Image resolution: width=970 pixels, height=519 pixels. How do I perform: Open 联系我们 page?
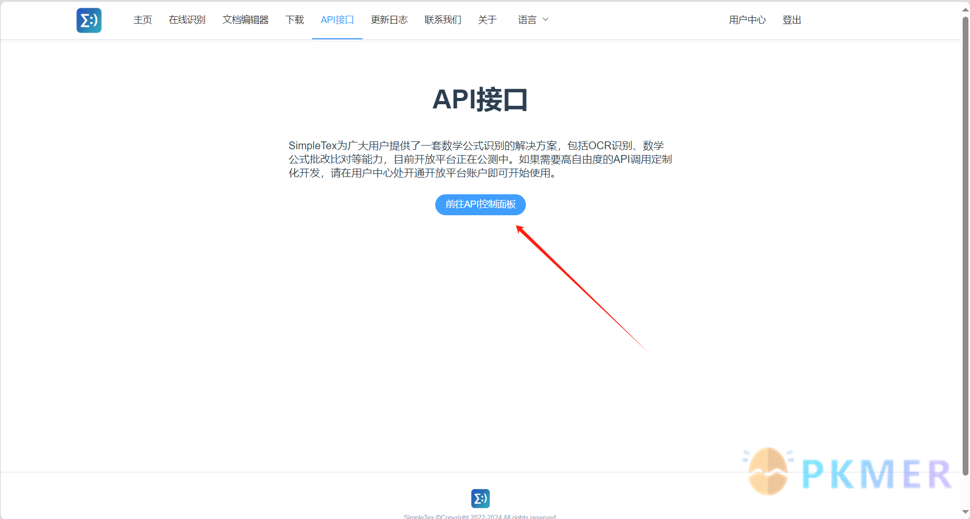(x=443, y=20)
